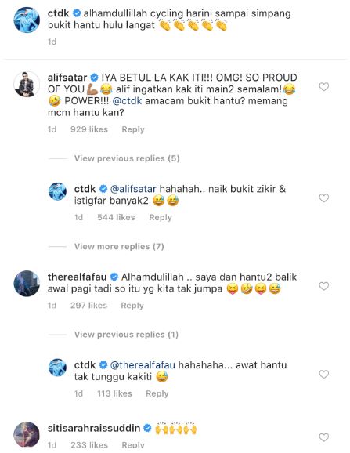Expand View previous replies (5)
Image resolution: width=350 pixels, height=453 pixels.
point(127,158)
